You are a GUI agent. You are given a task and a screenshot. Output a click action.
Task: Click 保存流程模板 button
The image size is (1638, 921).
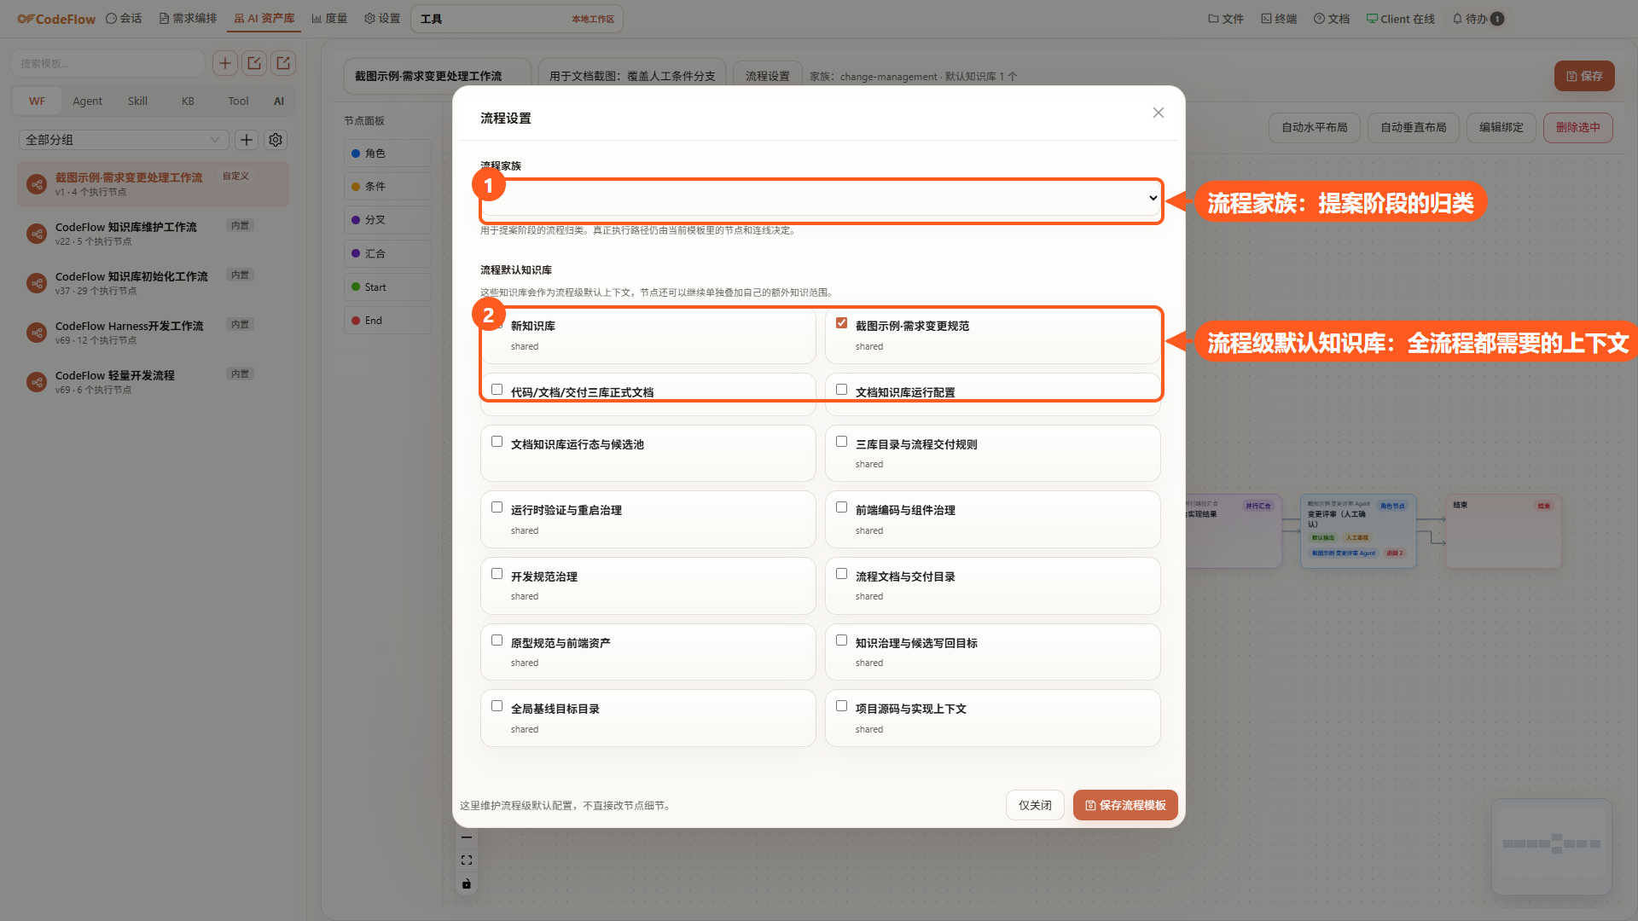point(1125,805)
